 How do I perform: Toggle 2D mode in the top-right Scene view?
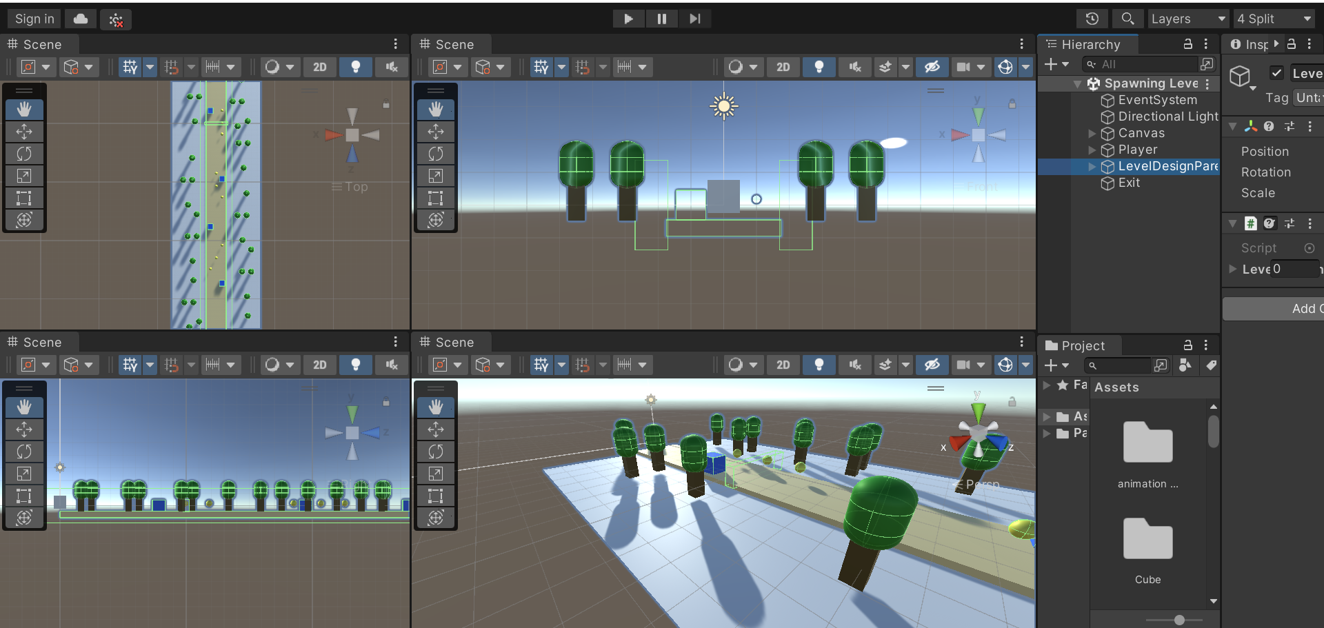pyautogui.click(x=783, y=67)
